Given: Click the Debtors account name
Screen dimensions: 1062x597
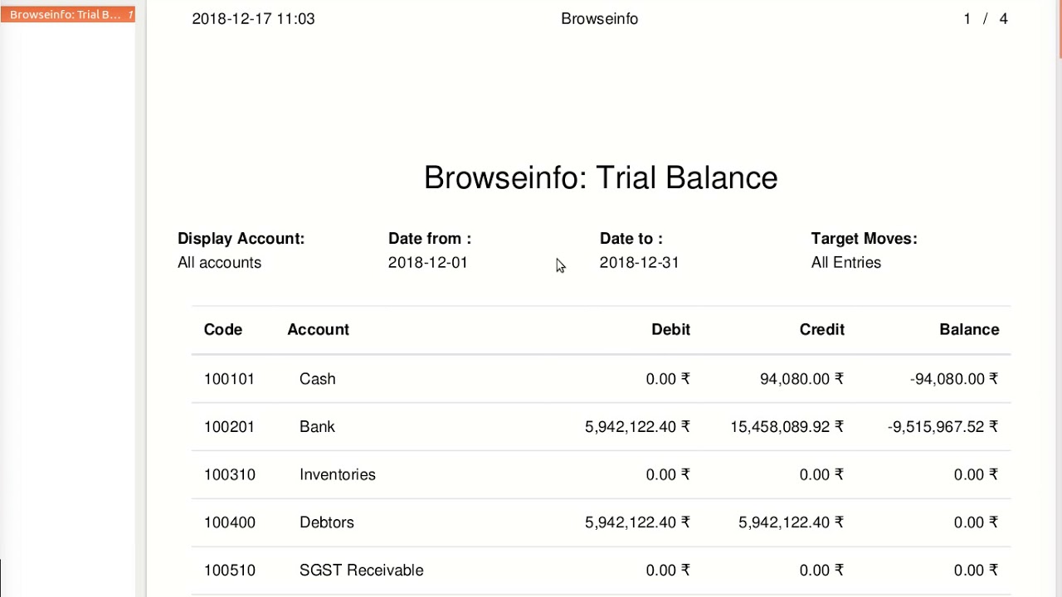Looking at the screenshot, I should 327,522.
